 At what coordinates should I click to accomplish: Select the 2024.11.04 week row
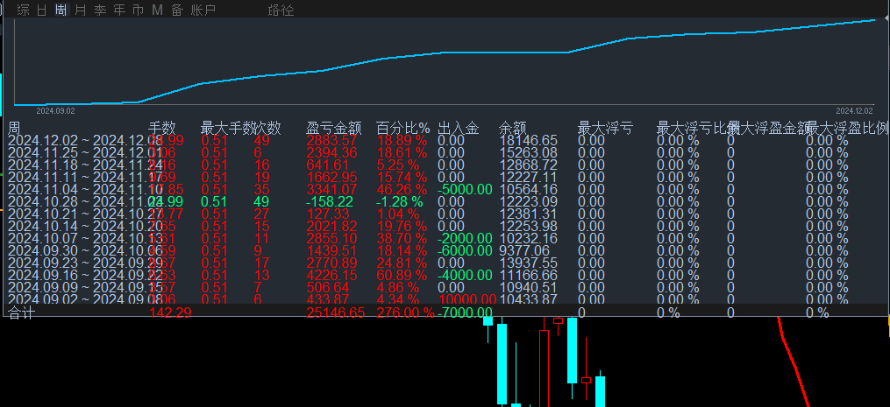pyautogui.click(x=445, y=189)
